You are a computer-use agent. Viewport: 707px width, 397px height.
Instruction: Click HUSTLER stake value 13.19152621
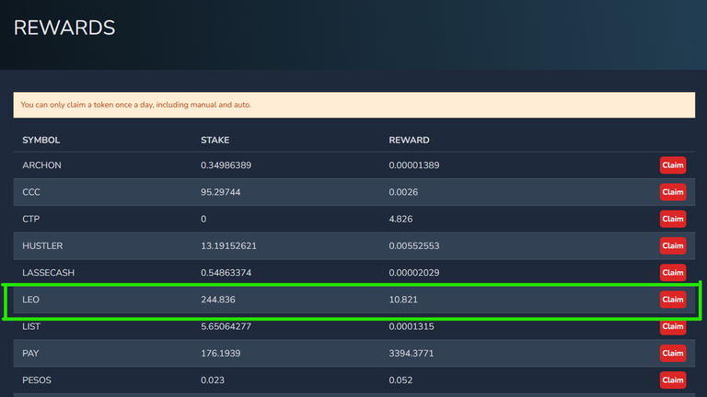228,245
